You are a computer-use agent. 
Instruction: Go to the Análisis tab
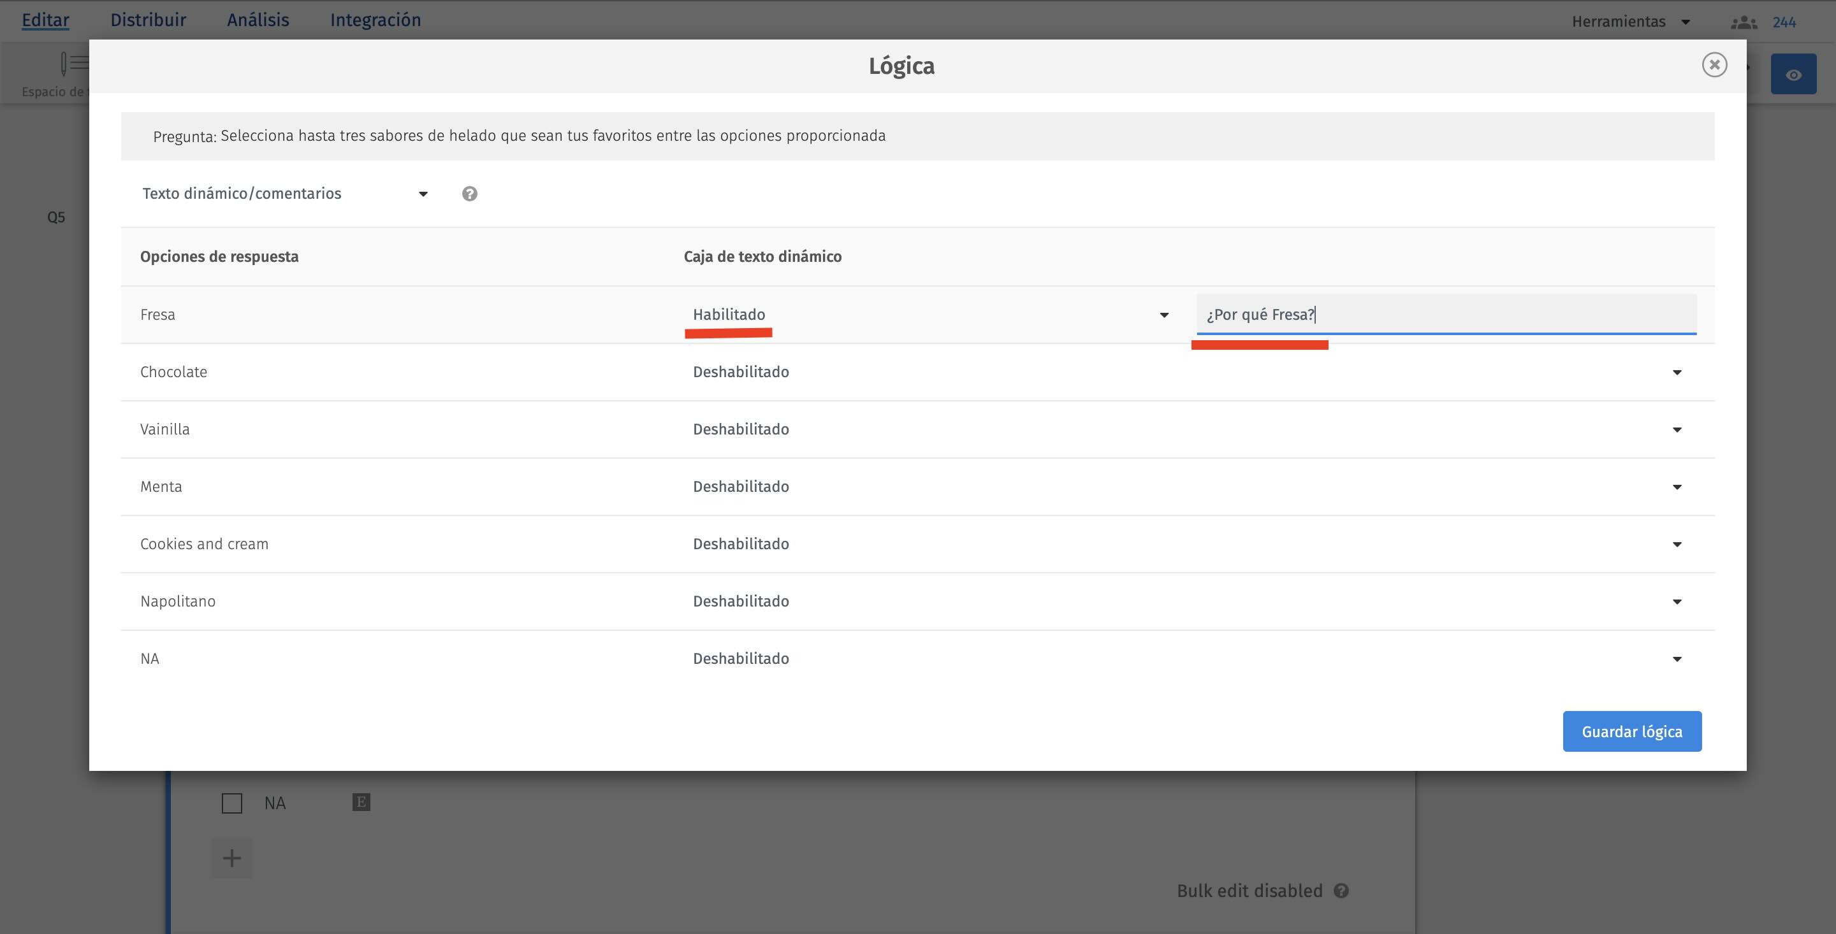tap(258, 20)
